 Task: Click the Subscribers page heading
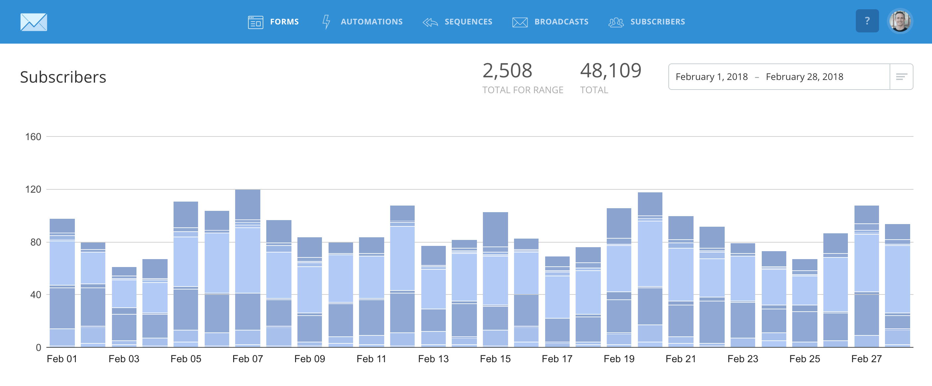pos(63,77)
